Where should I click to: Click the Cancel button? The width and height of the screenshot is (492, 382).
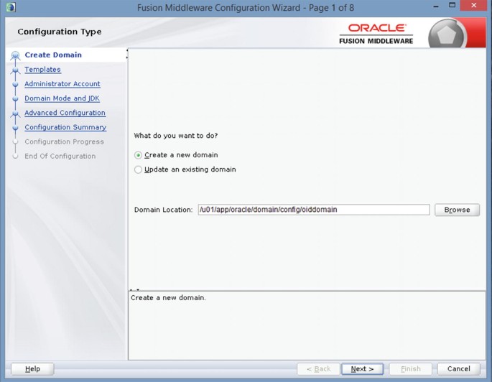click(x=458, y=369)
